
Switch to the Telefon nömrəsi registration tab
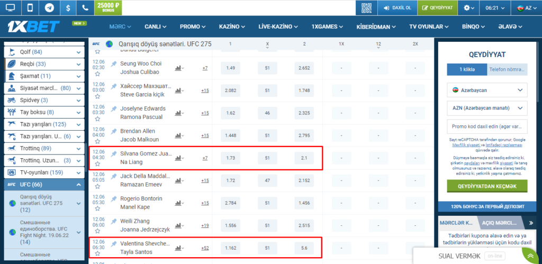[x=508, y=69]
